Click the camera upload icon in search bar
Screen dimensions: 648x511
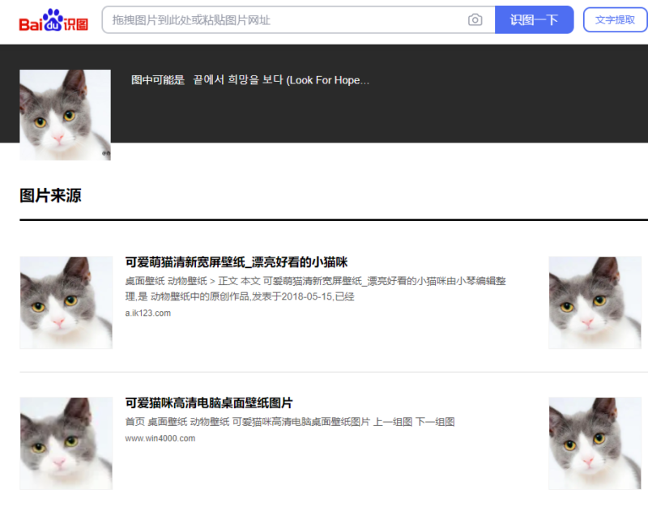pos(476,19)
